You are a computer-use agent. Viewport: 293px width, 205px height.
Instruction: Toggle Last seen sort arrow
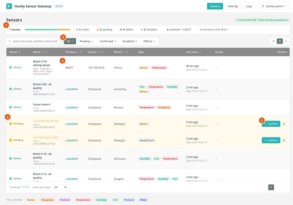tap(200, 52)
